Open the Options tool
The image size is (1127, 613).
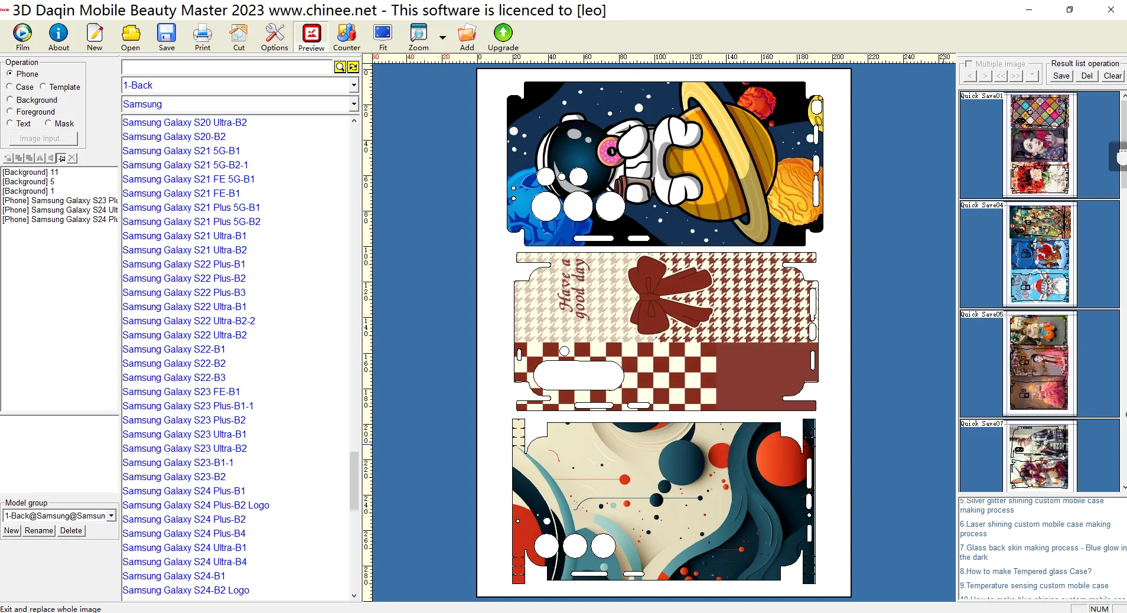(x=275, y=37)
